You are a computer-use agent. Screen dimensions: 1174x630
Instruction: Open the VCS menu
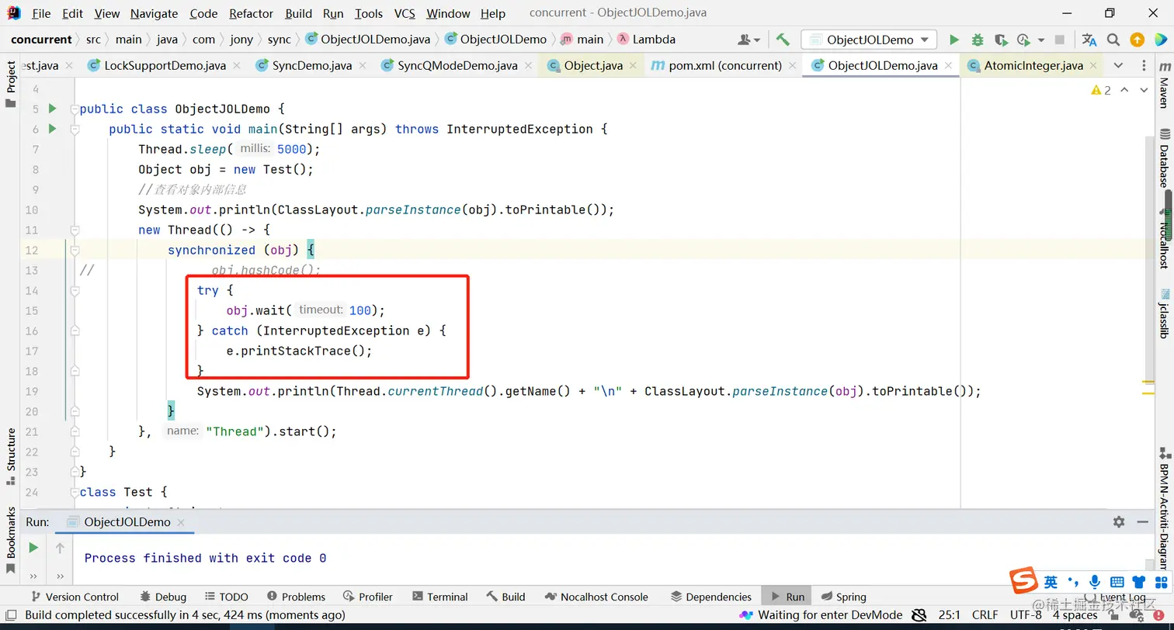coord(405,13)
